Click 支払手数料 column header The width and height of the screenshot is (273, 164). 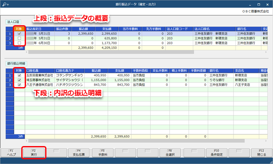[x=160, y=70]
